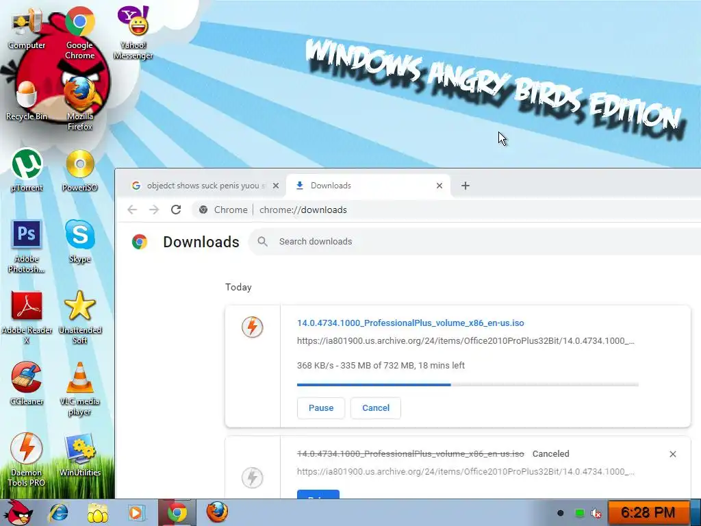The image size is (701, 526).
Task: Select the Adobe Reader X desktop icon
Action: click(x=27, y=318)
